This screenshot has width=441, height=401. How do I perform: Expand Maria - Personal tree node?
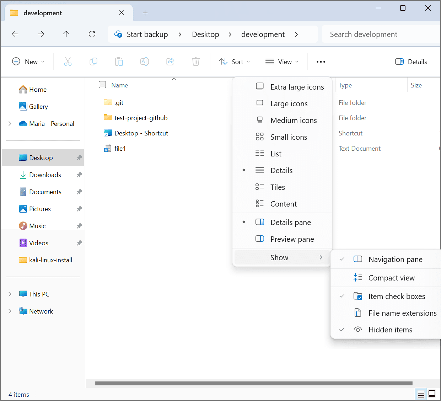pos(10,124)
